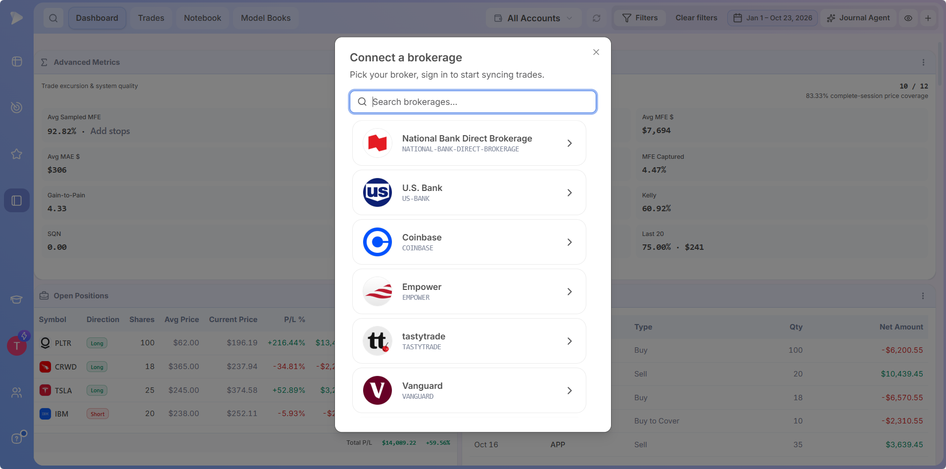The height and width of the screenshot is (469, 946).
Task: Expand the Vanguard chevron
Action: tap(569, 391)
